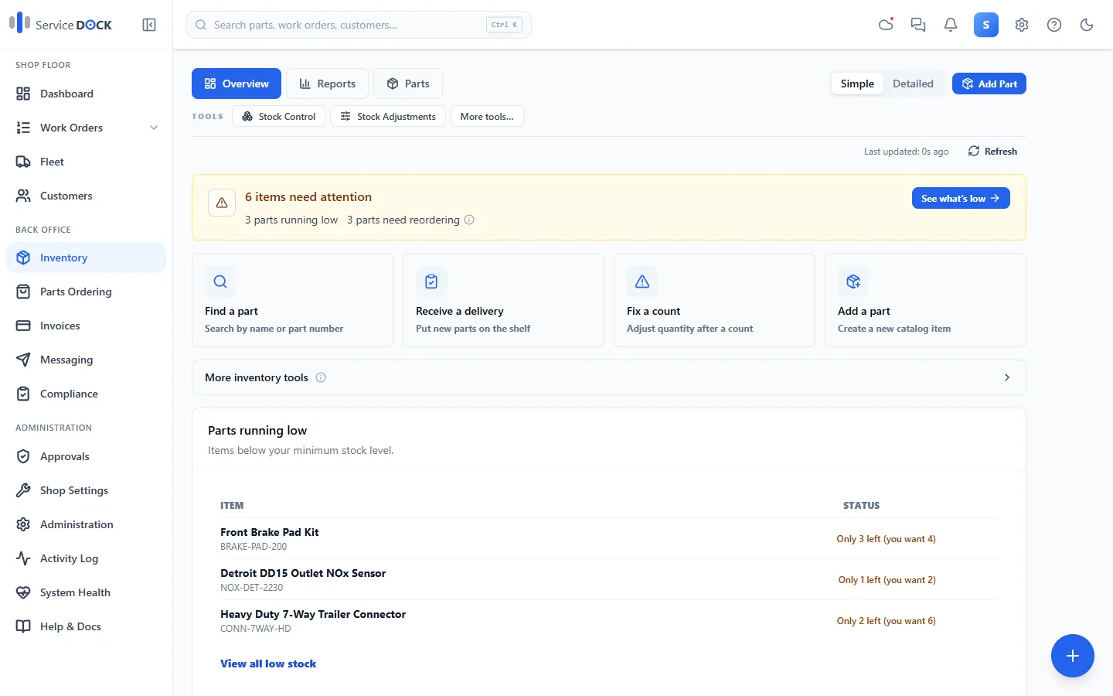1113x696 pixels.
Task: Switch to the Reports tab
Action: tap(327, 84)
